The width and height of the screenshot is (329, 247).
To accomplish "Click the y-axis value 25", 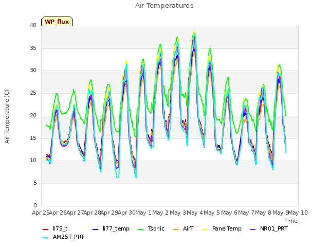I will [x=33, y=93].
